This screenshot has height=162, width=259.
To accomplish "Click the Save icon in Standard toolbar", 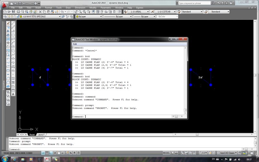I will (13, 12).
